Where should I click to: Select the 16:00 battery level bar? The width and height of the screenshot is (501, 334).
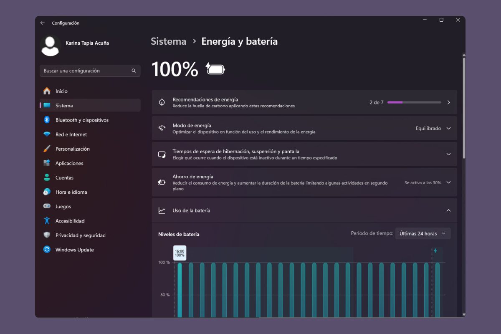tap(180, 288)
